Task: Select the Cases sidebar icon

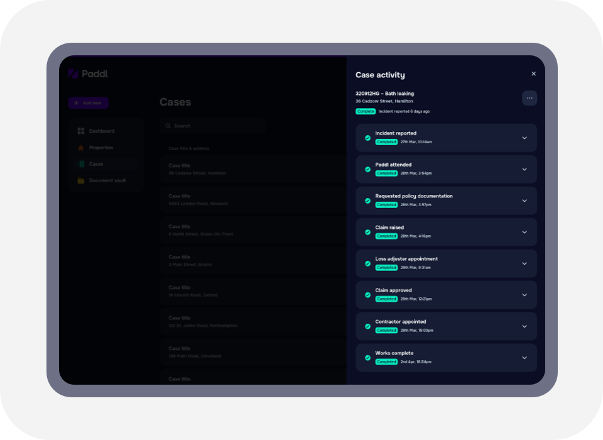Action: click(80, 164)
